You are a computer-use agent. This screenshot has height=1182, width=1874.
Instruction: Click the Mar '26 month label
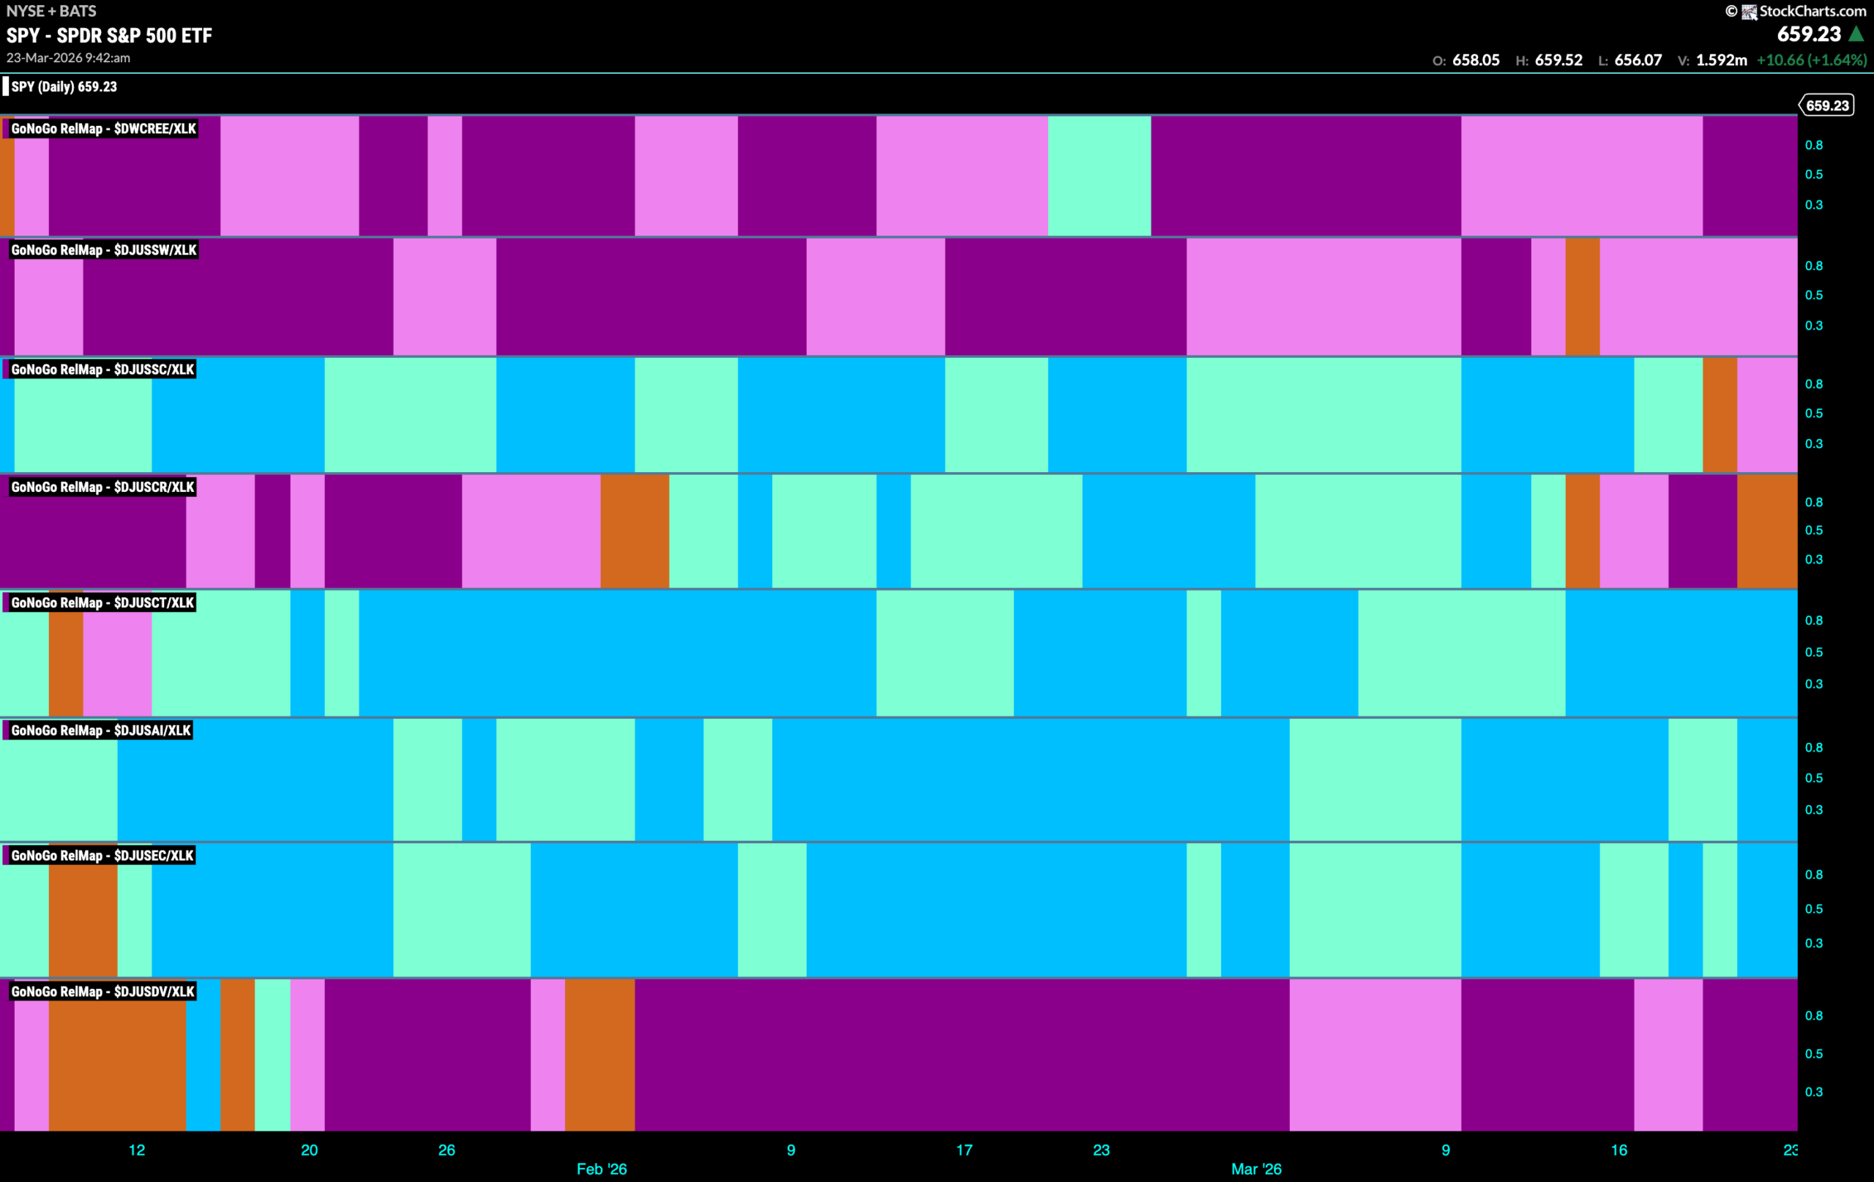click(x=1256, y=1169)
